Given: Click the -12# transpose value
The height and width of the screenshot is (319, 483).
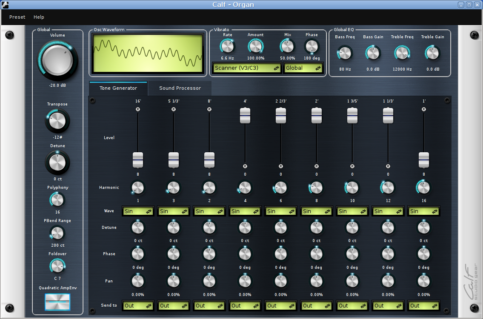Looking at the screenshot, I should tap(57, 137).
